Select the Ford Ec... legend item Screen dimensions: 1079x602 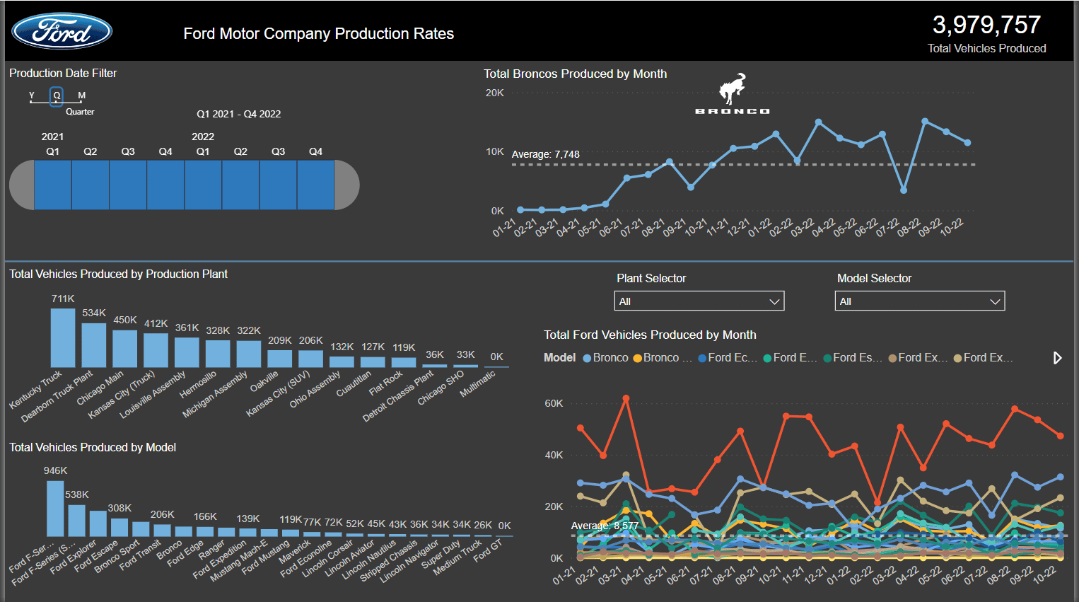(728, 358)
